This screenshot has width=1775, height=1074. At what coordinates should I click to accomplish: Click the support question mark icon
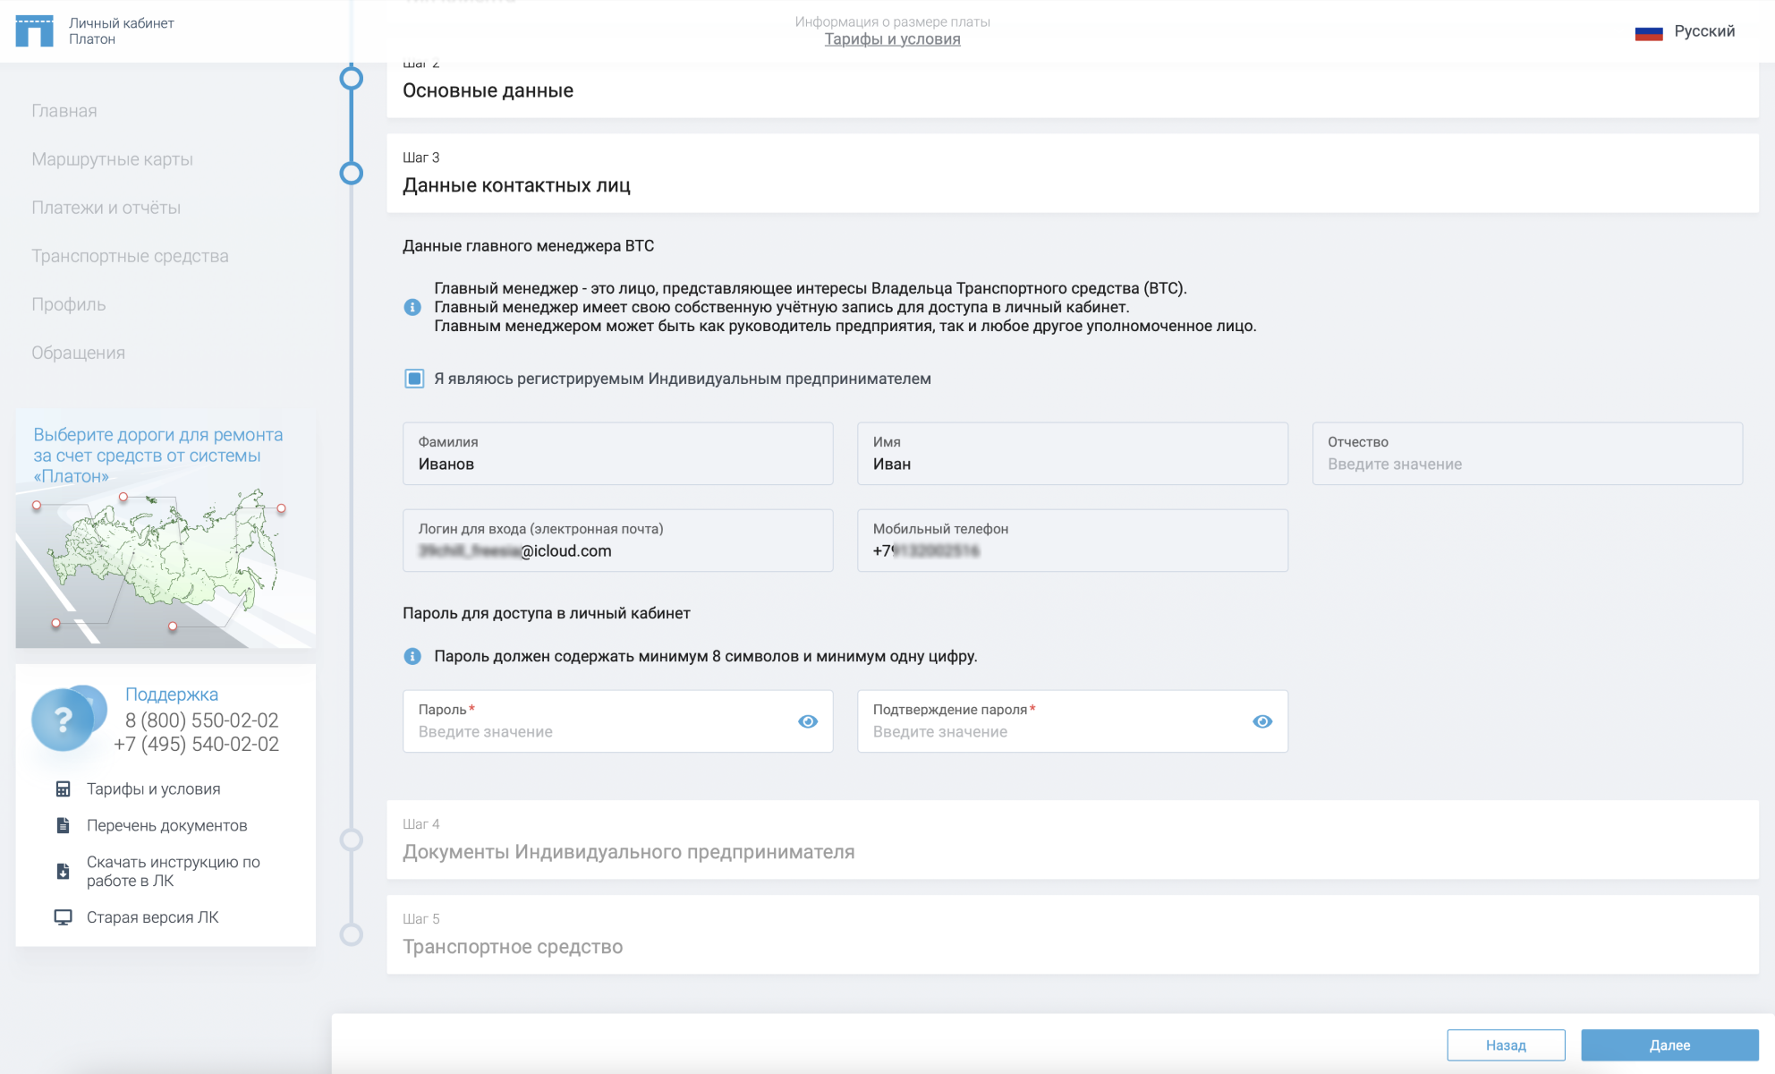click(x=63, y=719)
